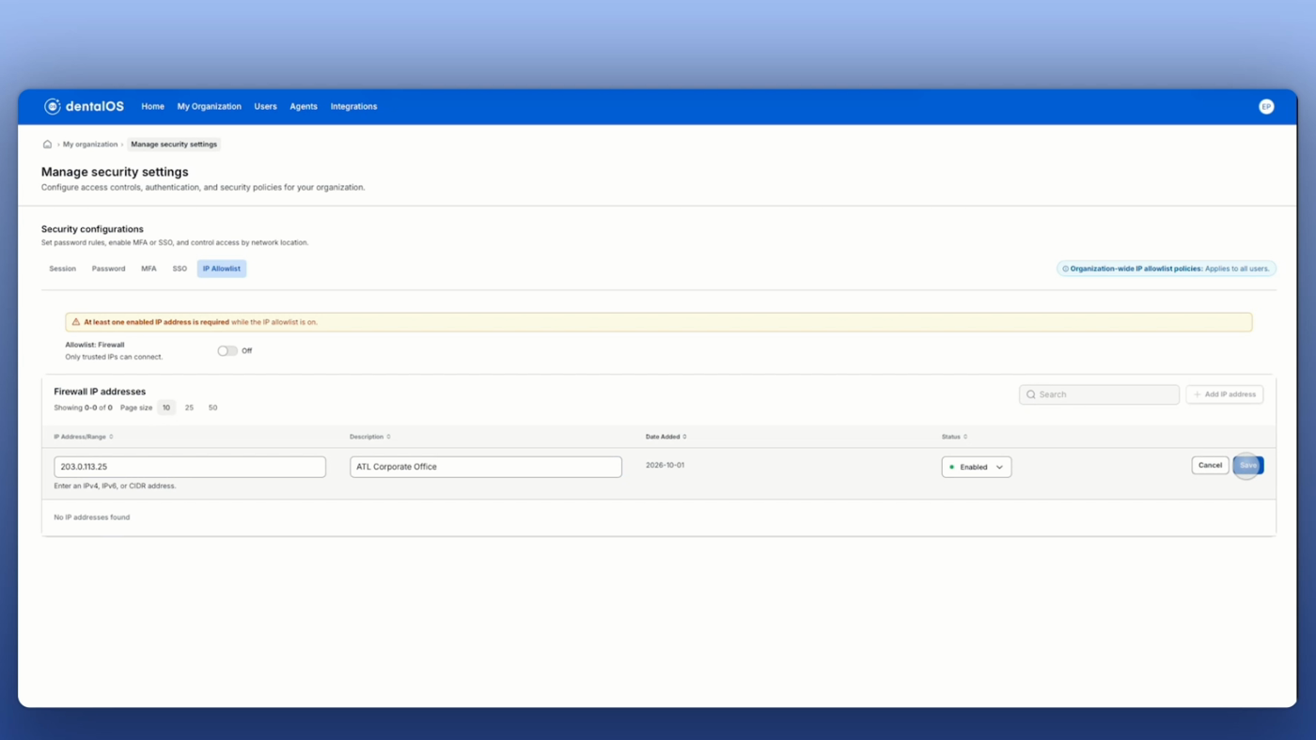Switch to the SSO tab

[180, 269]
